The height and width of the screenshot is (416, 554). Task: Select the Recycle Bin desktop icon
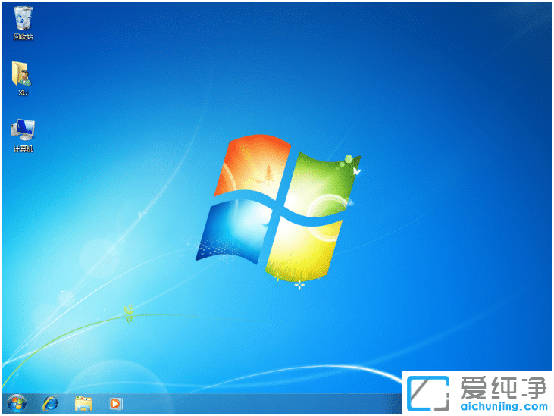[23, 17]
